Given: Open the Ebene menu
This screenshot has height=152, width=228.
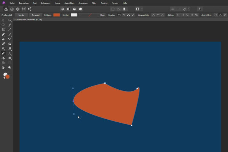Looking at the screenshot, I should [x=57, y=3].
